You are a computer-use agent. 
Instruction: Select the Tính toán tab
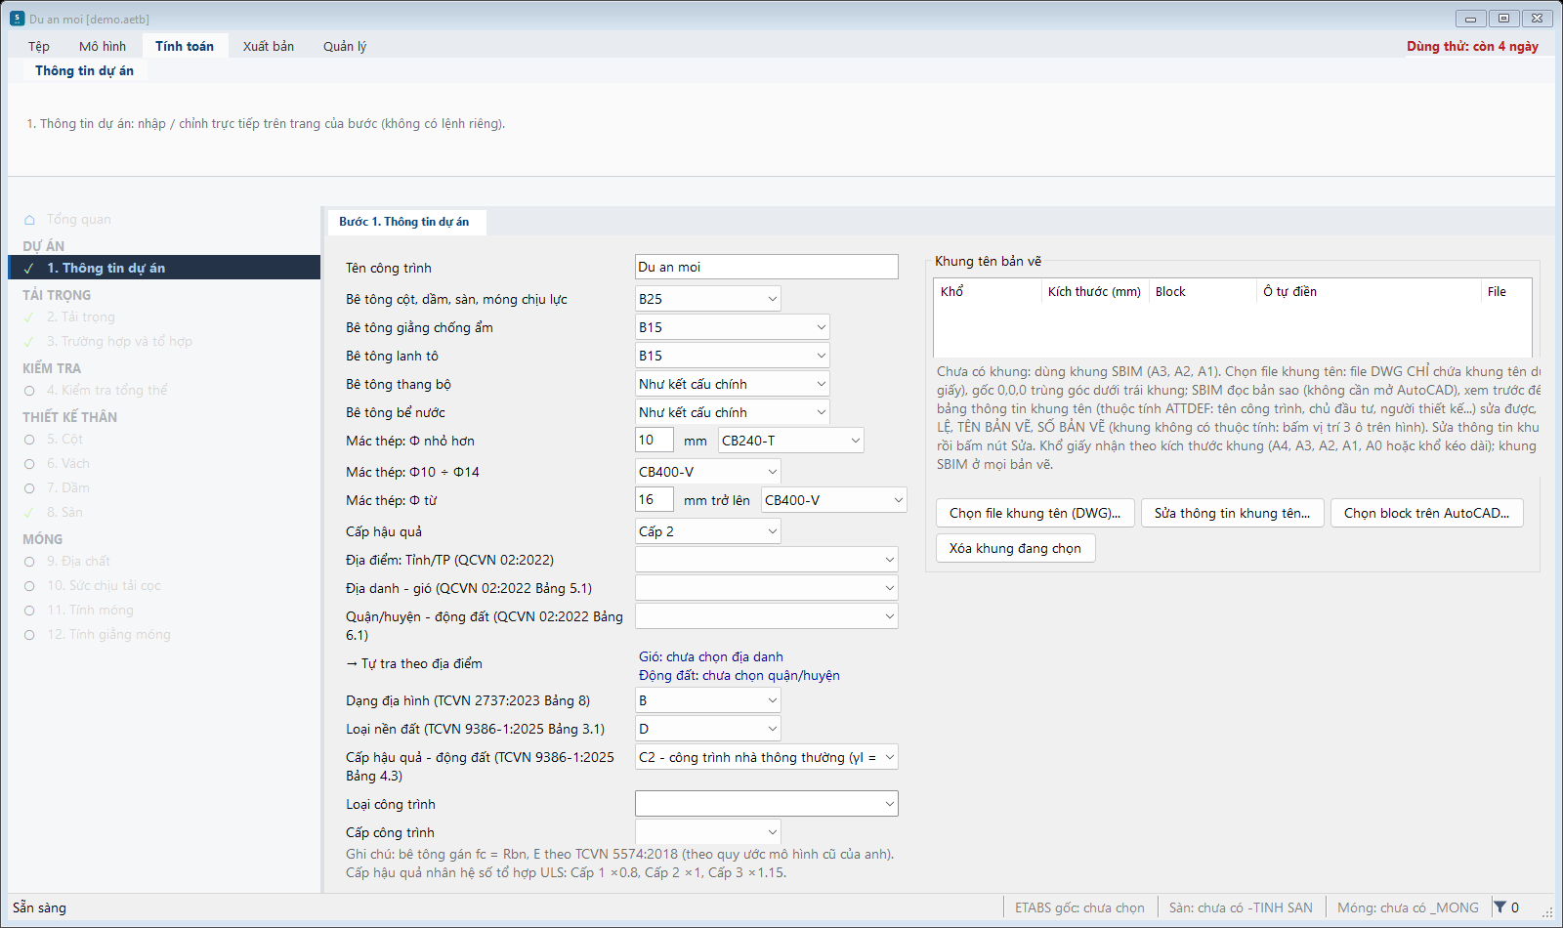(x=185, y=46)
